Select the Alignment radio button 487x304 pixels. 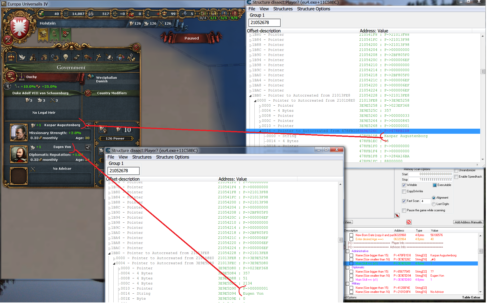(x=434, y=198)
